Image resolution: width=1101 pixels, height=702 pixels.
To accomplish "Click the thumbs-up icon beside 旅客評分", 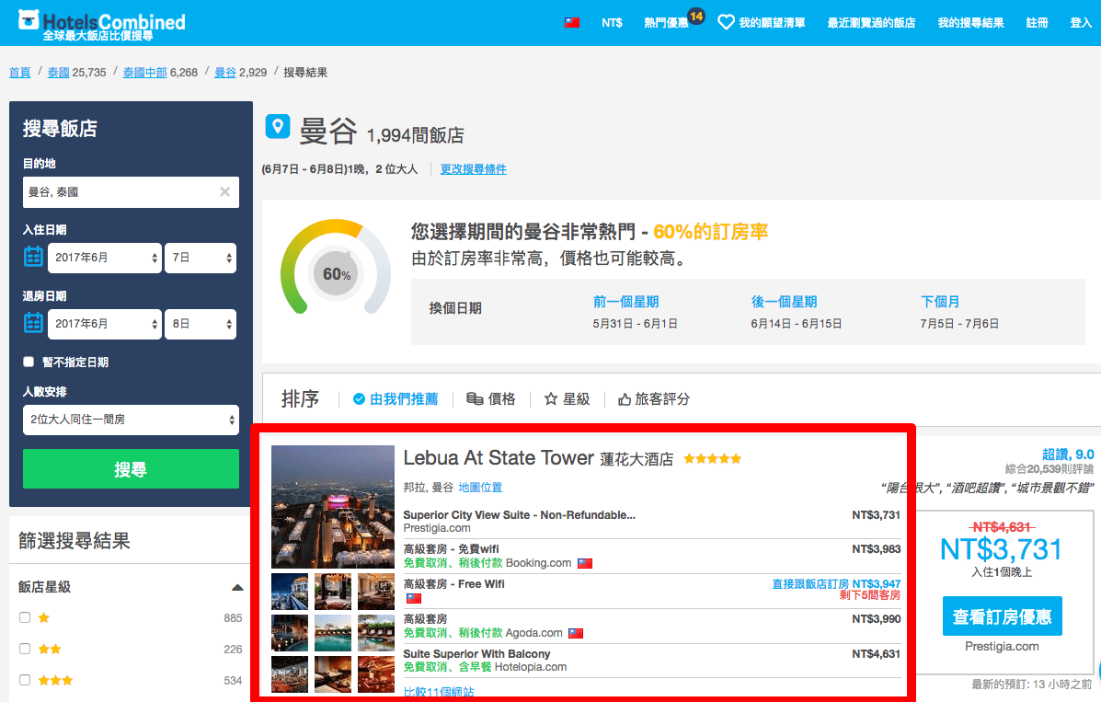I will [x=625, y=399].
